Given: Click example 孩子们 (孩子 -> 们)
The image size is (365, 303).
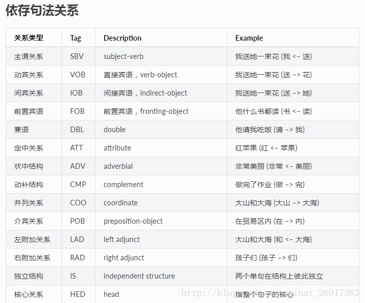Looking at the screenshot, I should tap(266, 258).
